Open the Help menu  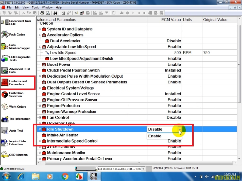point(58,7)
